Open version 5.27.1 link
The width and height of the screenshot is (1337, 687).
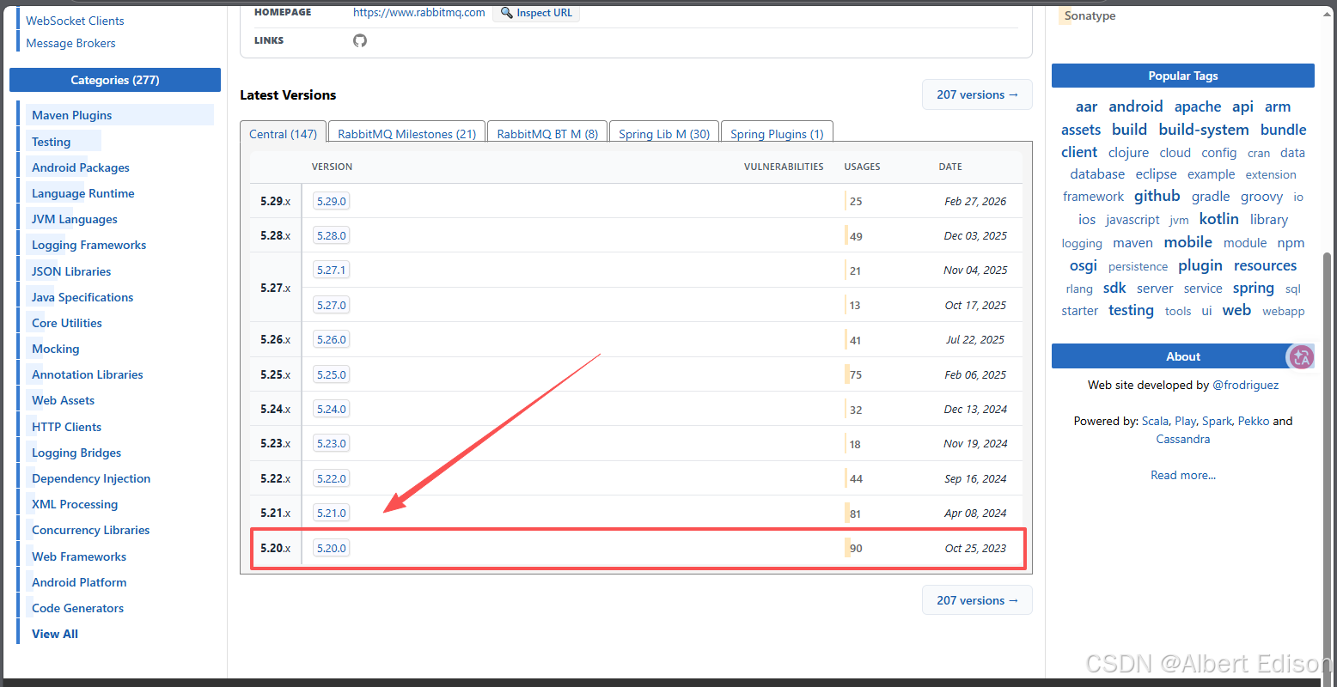331,270
